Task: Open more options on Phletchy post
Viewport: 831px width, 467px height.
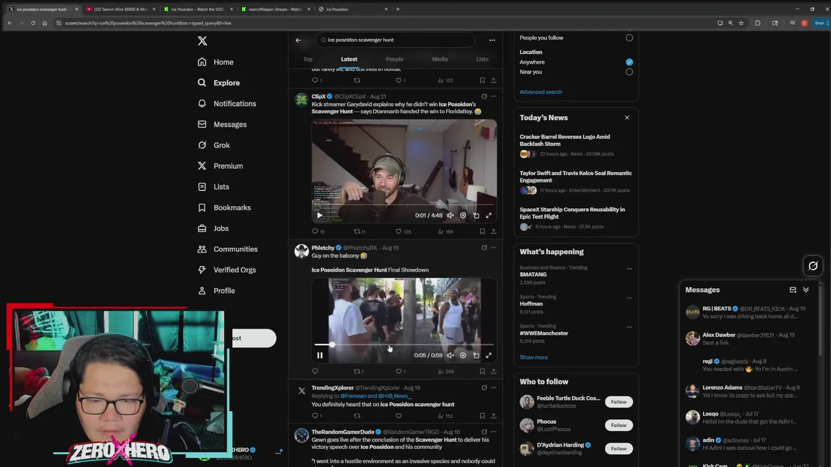Action: [x=493, y=247]
